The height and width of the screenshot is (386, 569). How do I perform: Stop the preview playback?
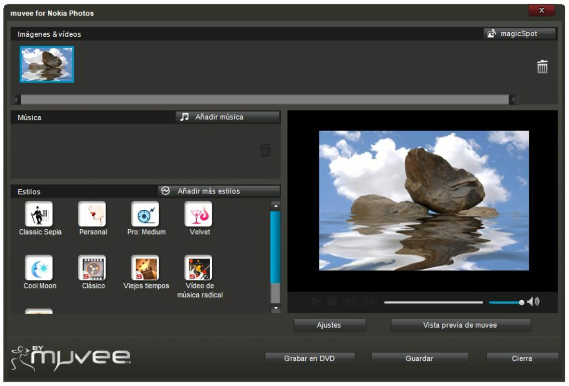tap(332, 302)
